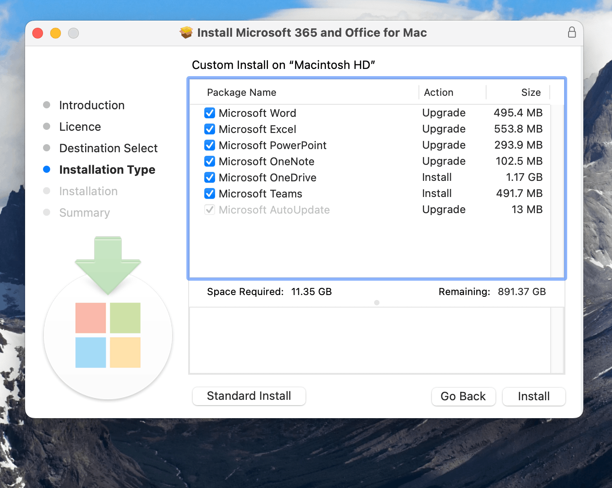Select the Licence step in sidebar
Image resolution: width=612 pixels, height=488 pixels.
[80, 127]
